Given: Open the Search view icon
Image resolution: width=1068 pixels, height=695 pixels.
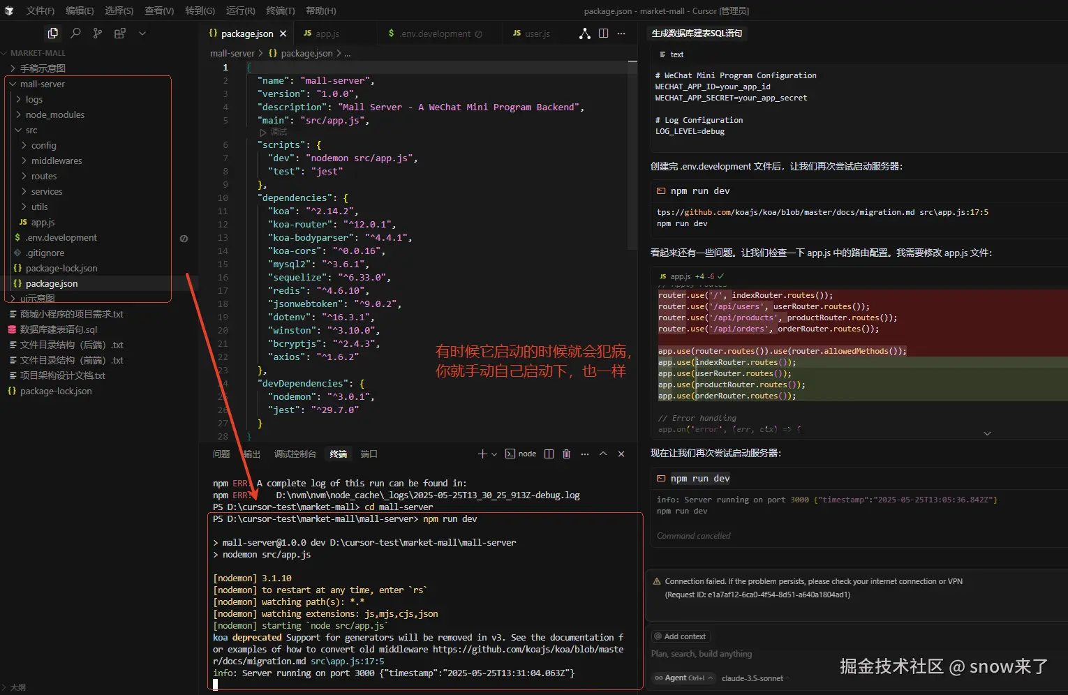Looking at the screenshot, I should tap(75, 33).
